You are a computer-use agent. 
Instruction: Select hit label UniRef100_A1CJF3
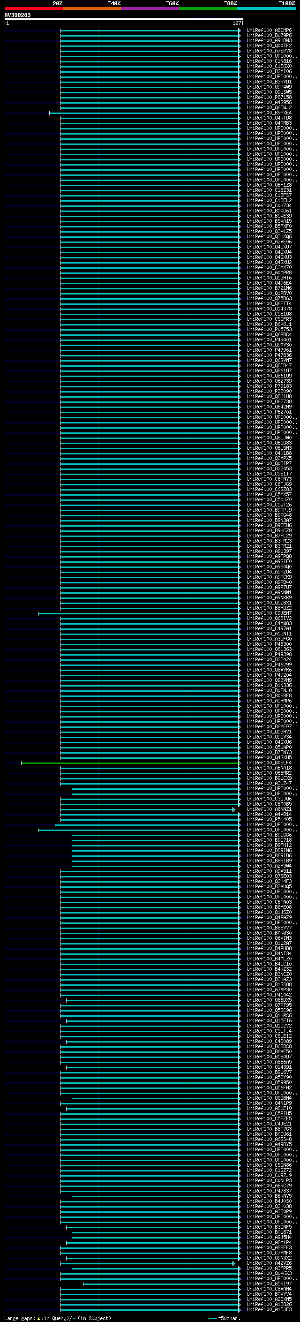[x=269, y=1310]
